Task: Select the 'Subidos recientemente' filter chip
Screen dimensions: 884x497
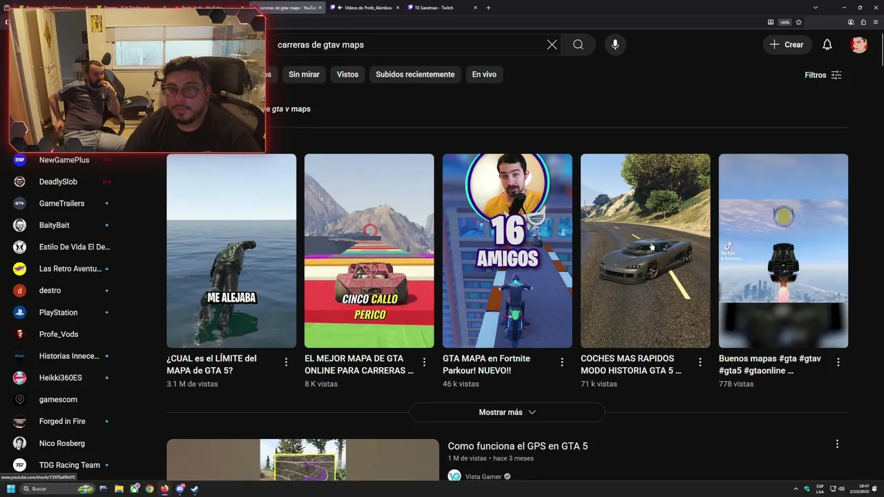Action: point(415,75)
